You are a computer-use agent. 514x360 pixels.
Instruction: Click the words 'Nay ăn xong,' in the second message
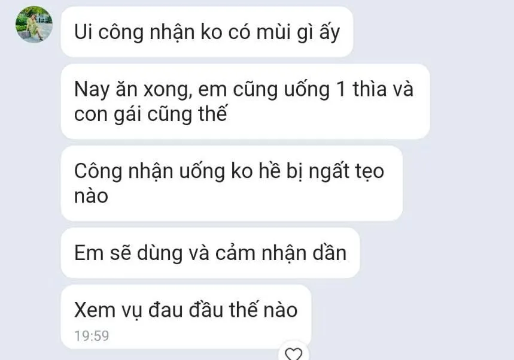133,90
